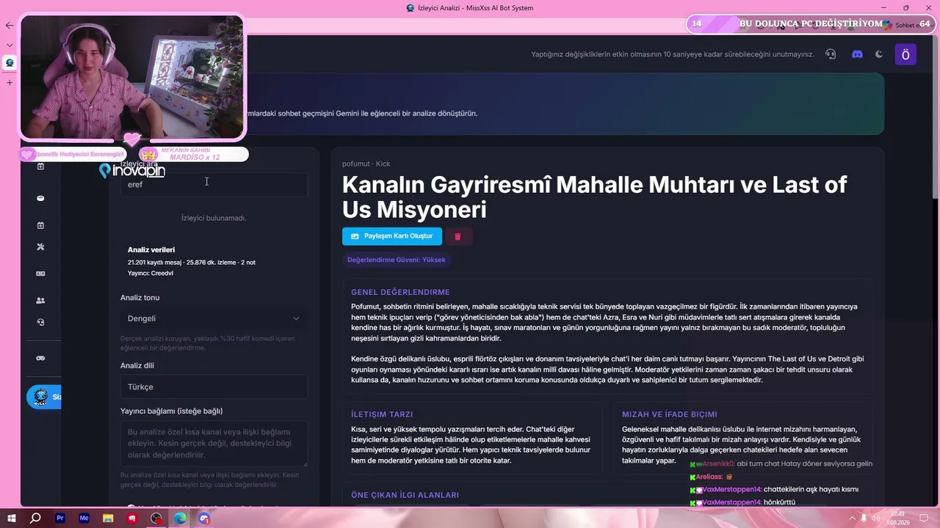Click the Paylaşım Kartı Oluştur button
The width and height of the screenshot is (940, 528).
[x=392, y=236]
